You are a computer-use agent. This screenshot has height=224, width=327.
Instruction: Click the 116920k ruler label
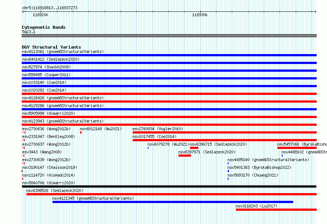click(x=40, y=15)
